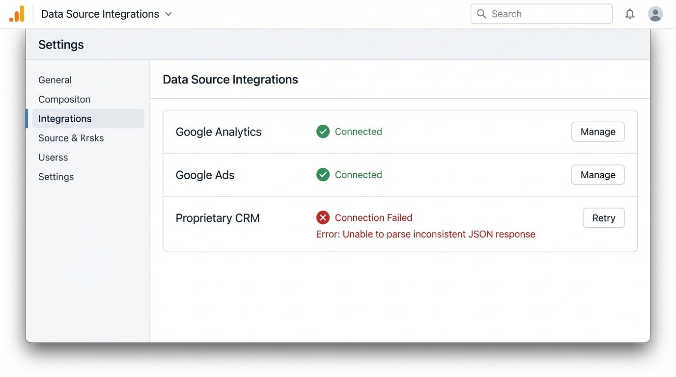Click the highlighted Integrations sidebar entry
Image resolution: width=676 pixels, height=377 pixels.
[x=64, y=118]
